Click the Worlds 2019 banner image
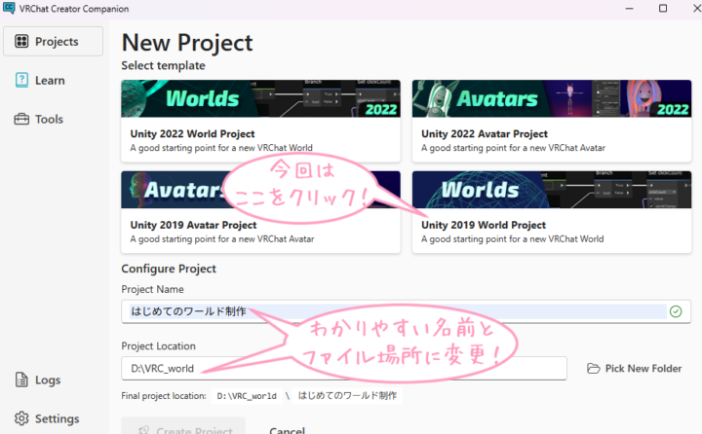Image resolution: width=702 pixels, height=434 pixels. pyautogui.click(x=552, y=190)
